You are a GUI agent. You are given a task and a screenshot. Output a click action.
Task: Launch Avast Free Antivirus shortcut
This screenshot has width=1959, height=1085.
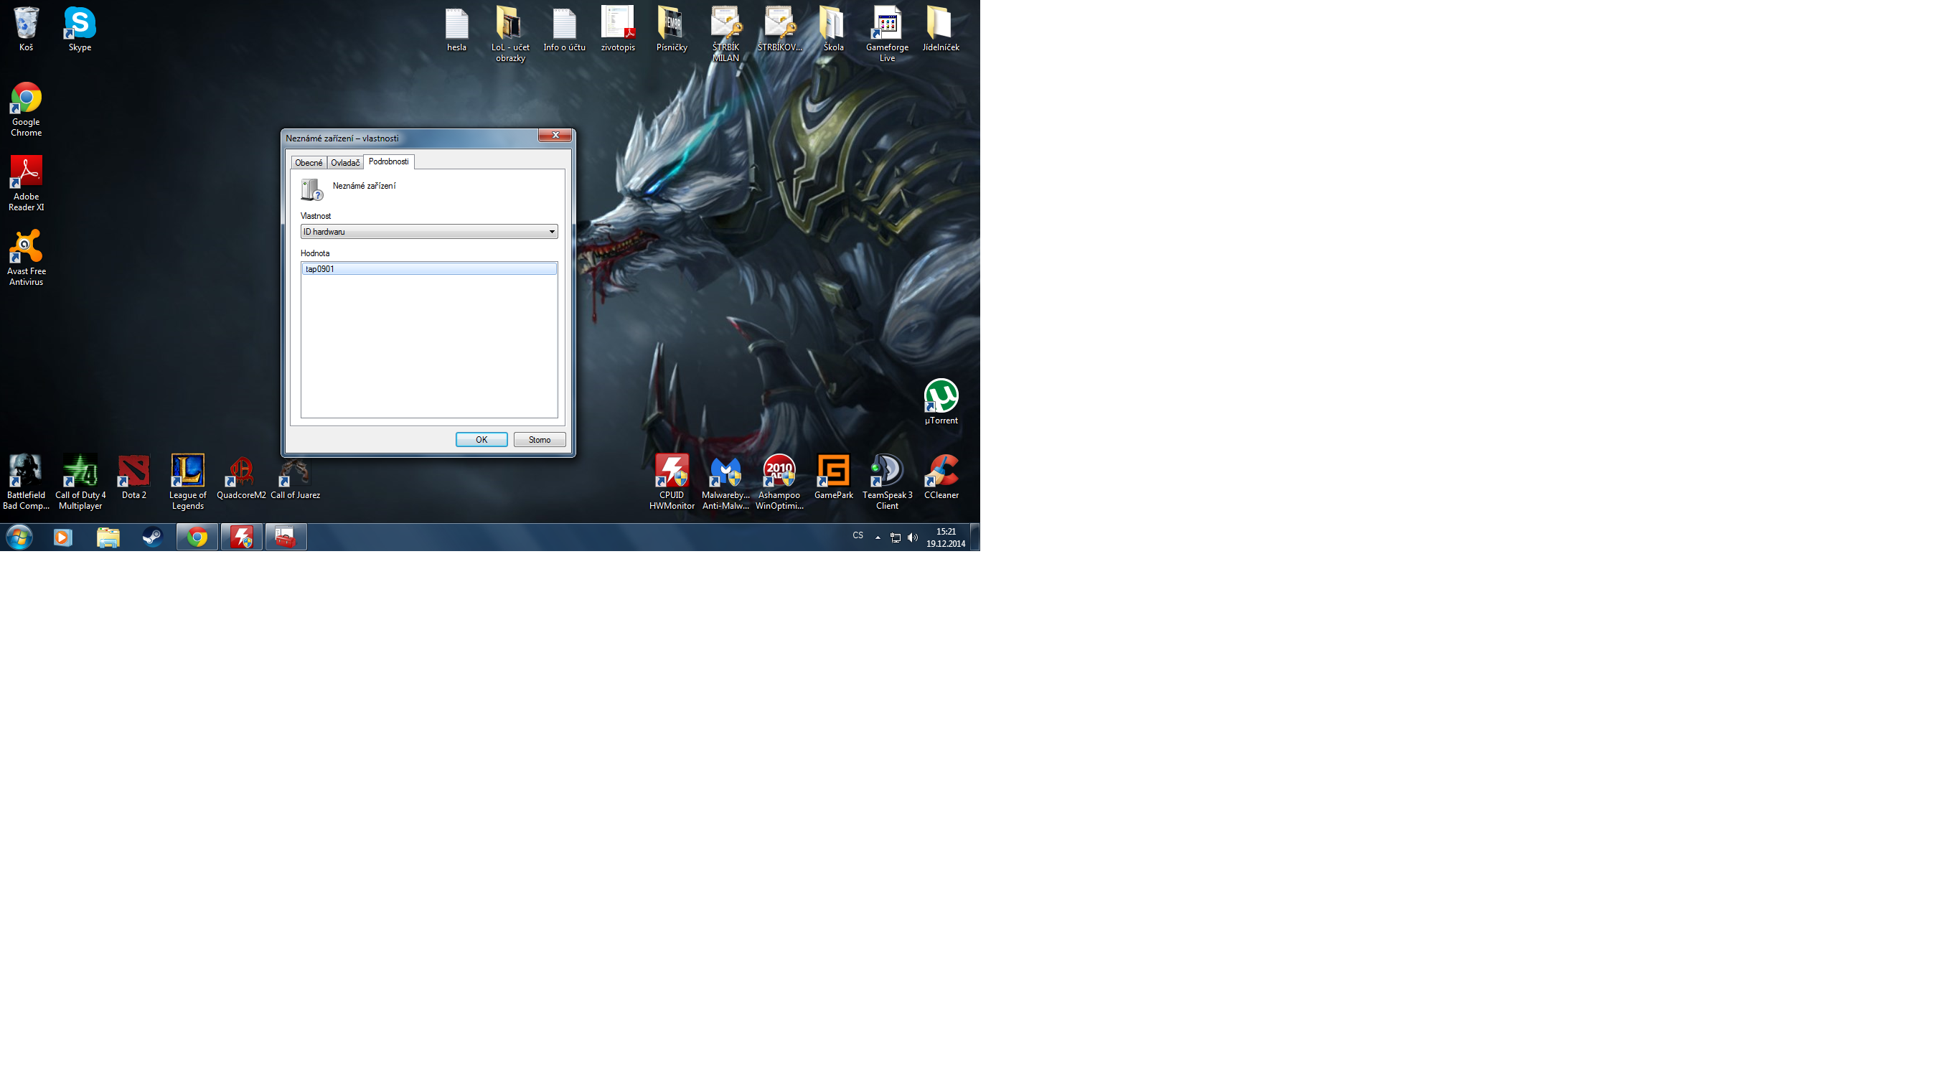pos(26,258)
